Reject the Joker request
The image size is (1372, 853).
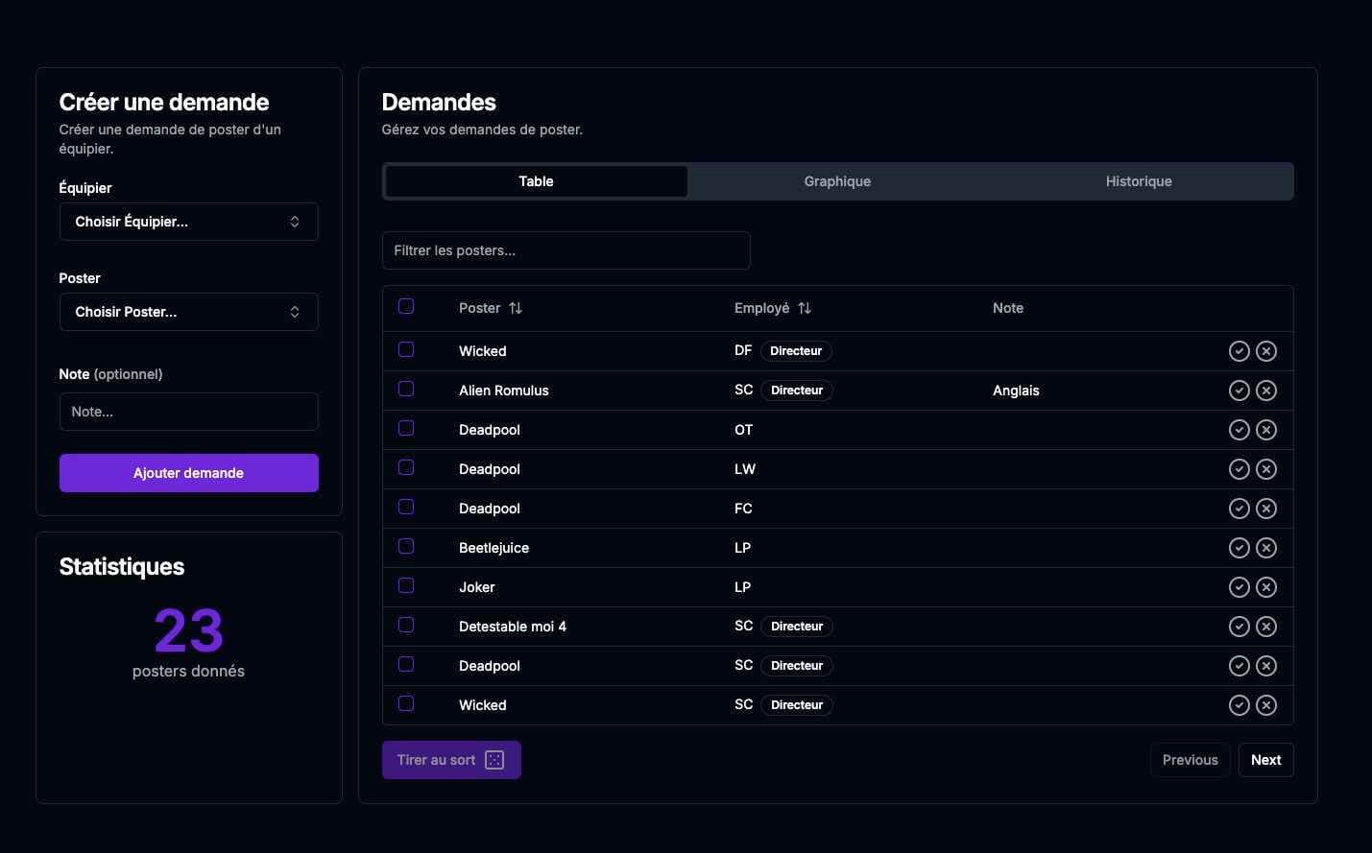pos(1266,587)
